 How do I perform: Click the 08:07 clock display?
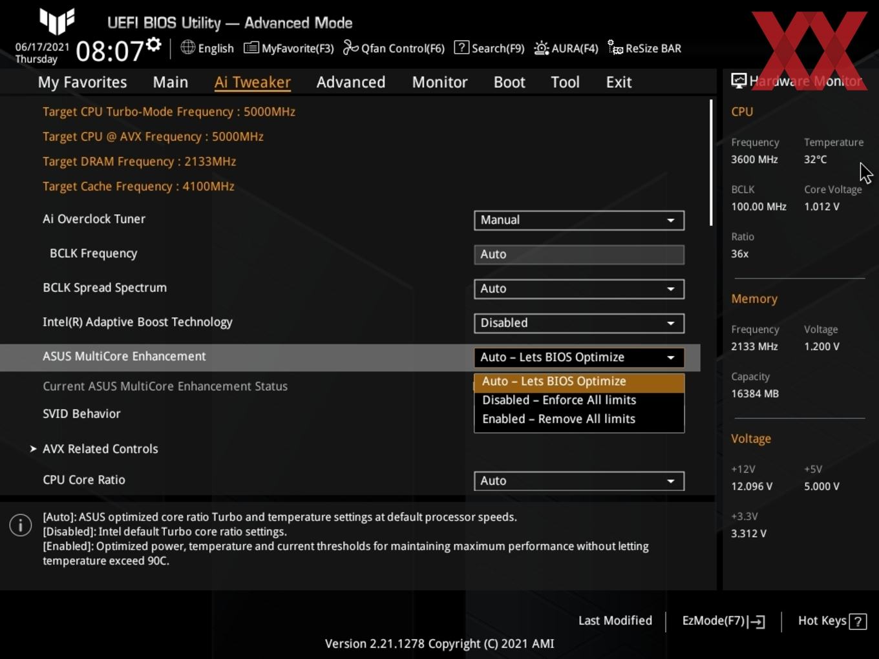(x=109, y=51)
